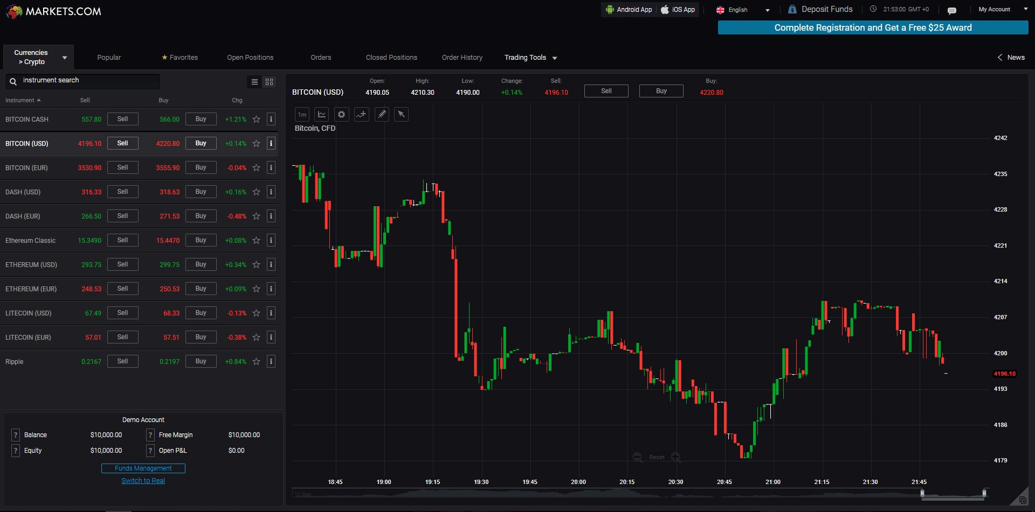
Task: Favorite Ethereum Classic with its star
Action: tap(257, 241)
